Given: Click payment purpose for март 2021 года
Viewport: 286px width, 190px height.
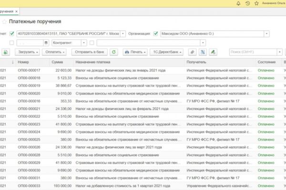Looking at the screenshot, I should 119,147.
